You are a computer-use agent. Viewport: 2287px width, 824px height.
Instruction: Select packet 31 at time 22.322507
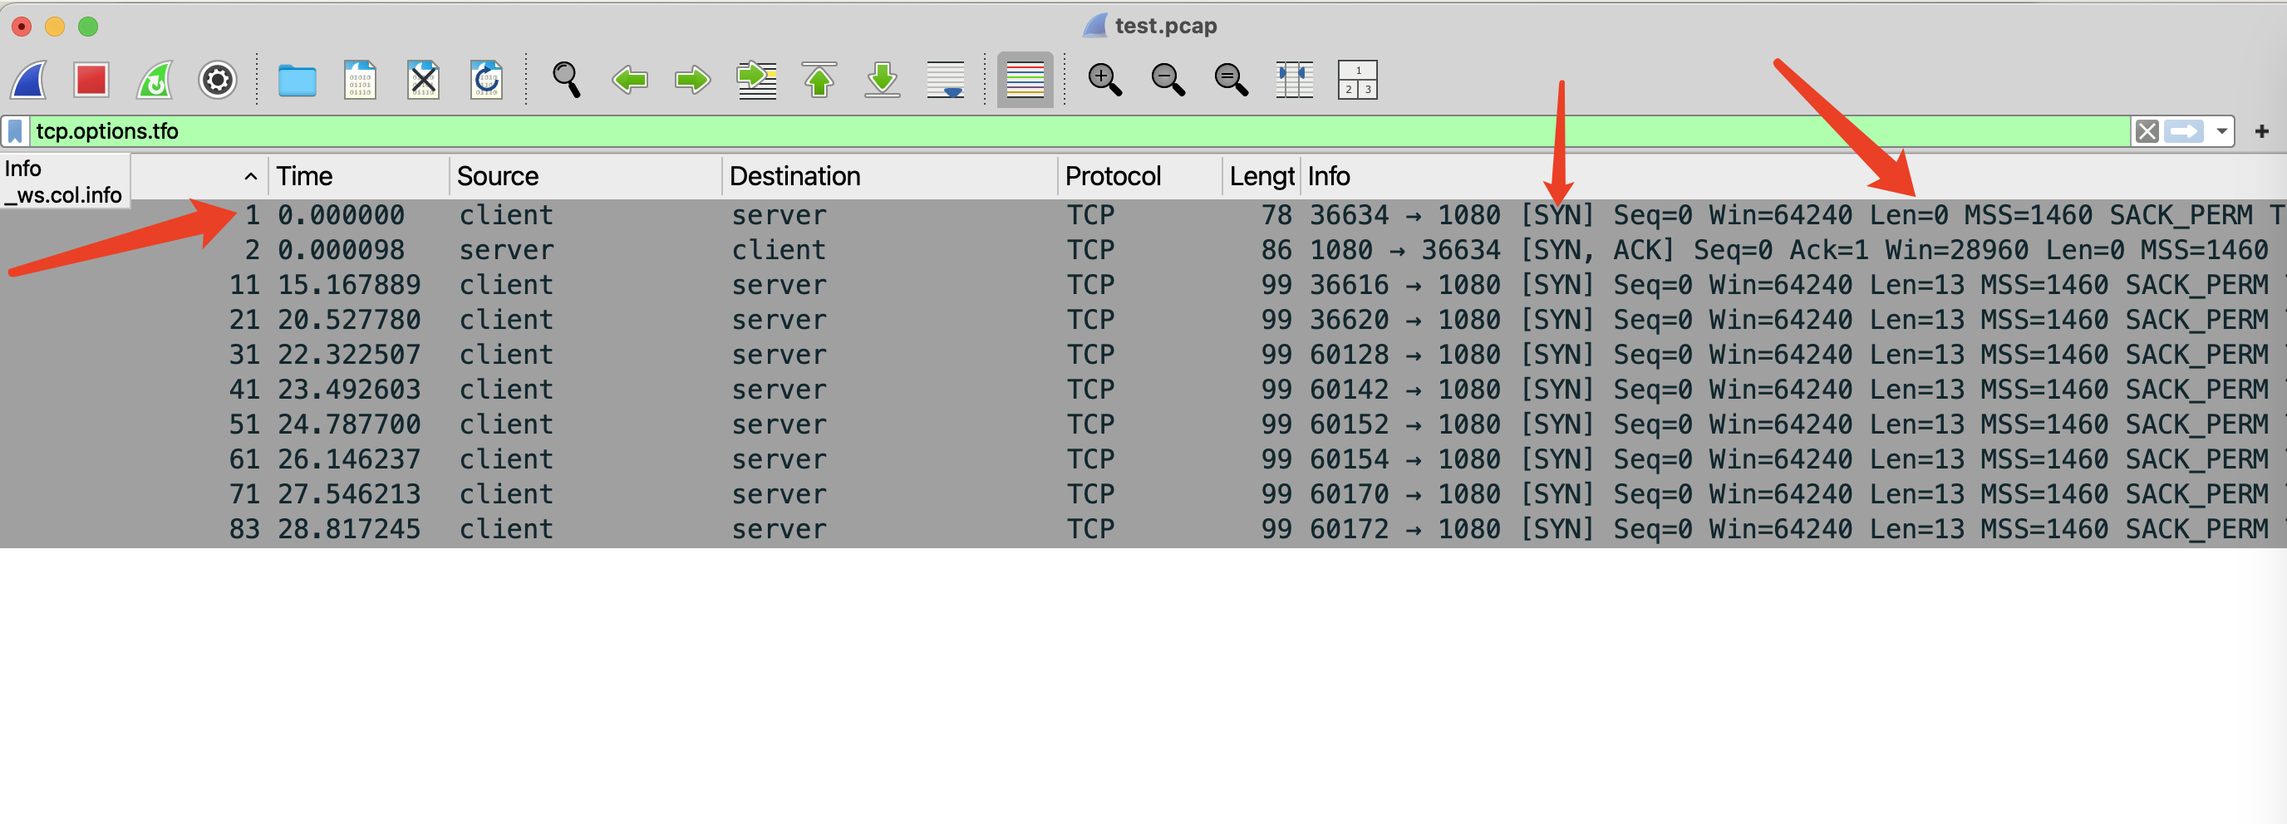point(1143,355)
